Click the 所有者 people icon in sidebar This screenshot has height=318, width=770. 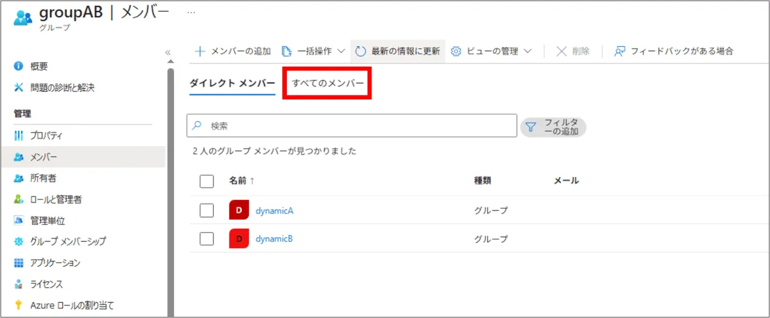[19, 178]
